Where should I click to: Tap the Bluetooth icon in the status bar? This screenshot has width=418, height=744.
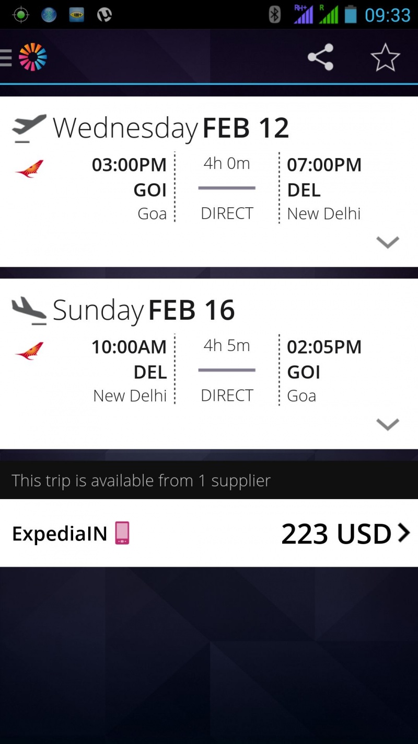(275, 15)
